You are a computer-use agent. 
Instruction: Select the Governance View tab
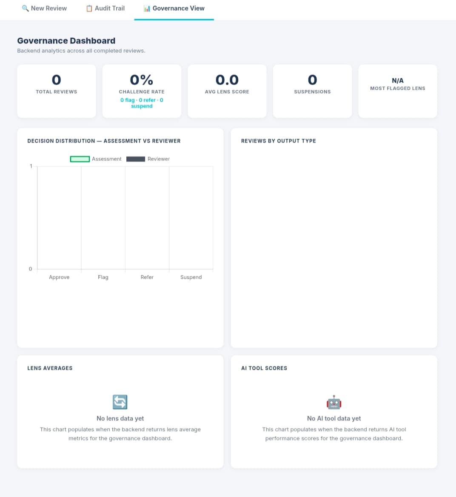click(x=174, y=9)
